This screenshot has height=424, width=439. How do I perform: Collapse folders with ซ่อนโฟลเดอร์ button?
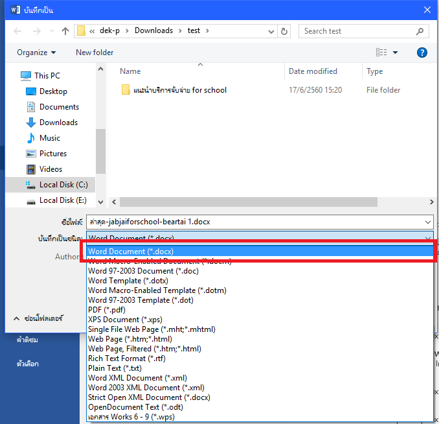[38, 318]
